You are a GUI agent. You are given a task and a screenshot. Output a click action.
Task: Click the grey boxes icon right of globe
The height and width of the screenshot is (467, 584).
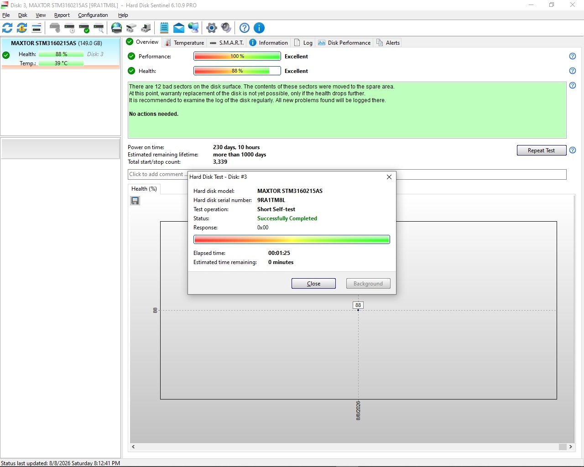[131, 28]
